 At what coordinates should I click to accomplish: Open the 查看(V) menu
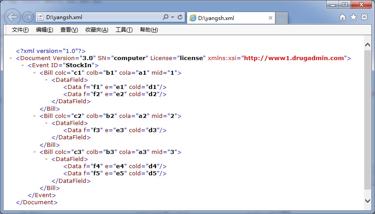click(x=69, y=30)
